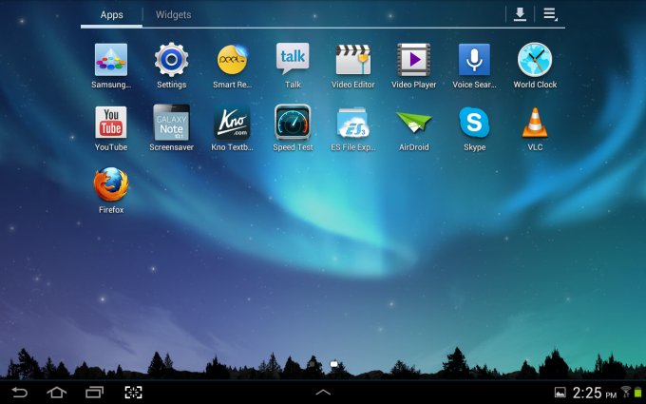This screenshot has width=646, height=404.
Task: Launch the ES File Explorer app
Action: point(353,123)
